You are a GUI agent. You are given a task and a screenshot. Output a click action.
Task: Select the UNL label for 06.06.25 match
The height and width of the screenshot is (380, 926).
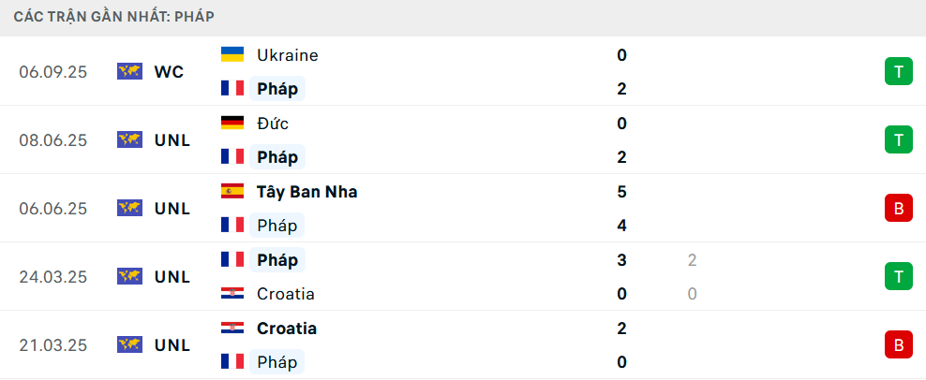tap(172, 208)
